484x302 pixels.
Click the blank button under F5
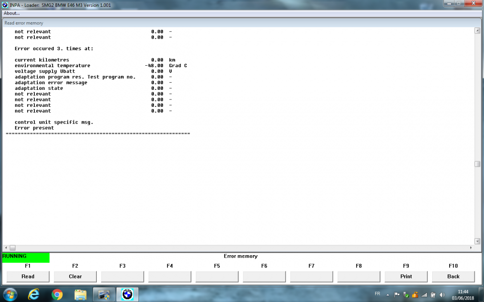click(x=217, y=276)
